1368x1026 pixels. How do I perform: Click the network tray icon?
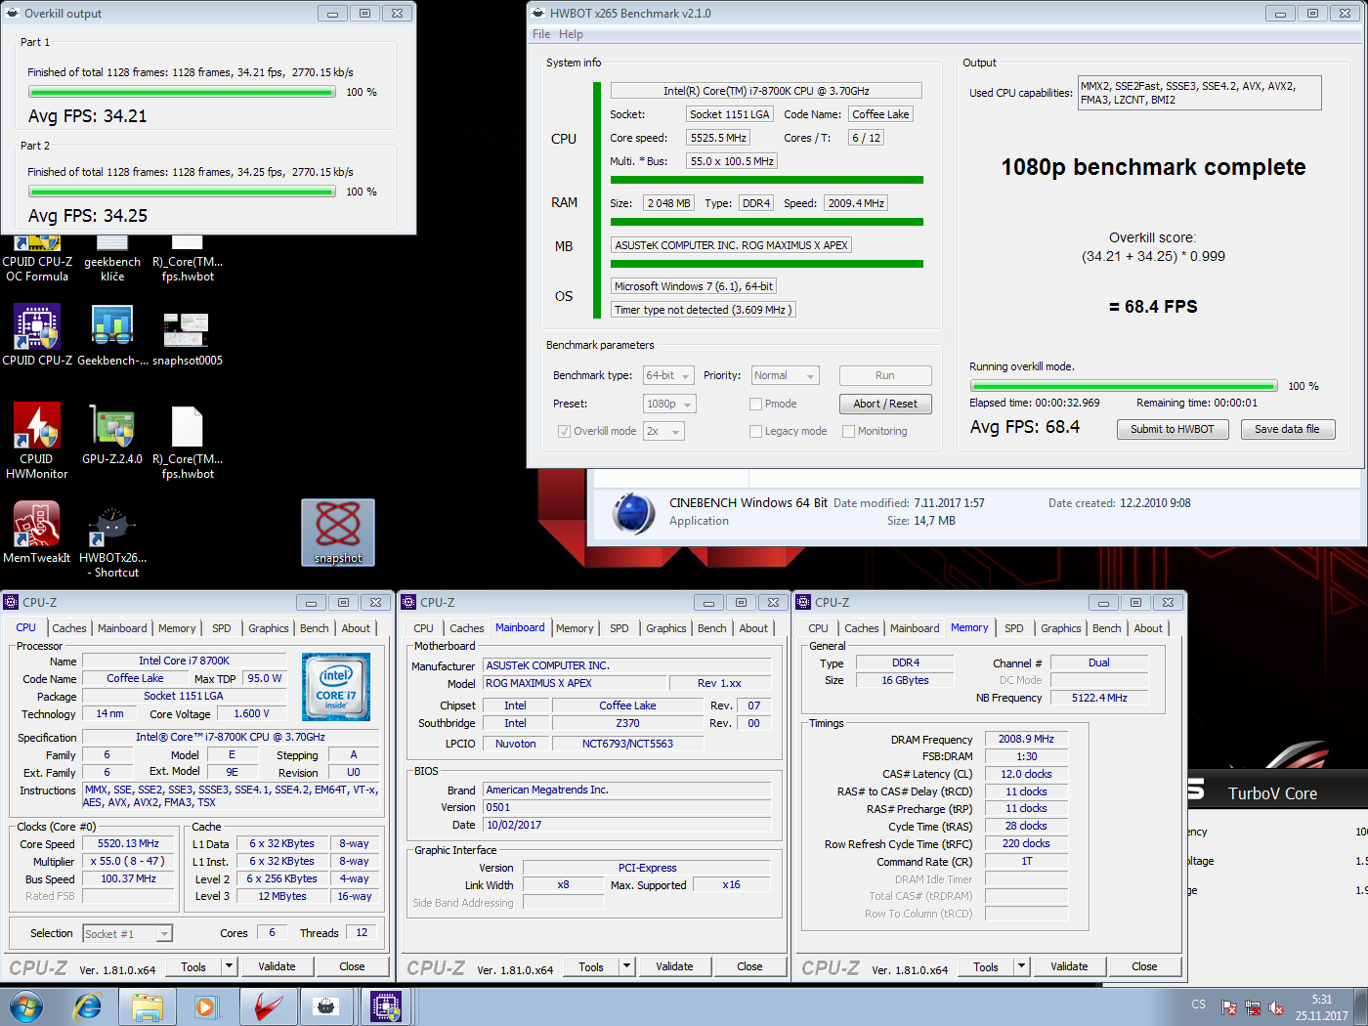point(1253,1007)
